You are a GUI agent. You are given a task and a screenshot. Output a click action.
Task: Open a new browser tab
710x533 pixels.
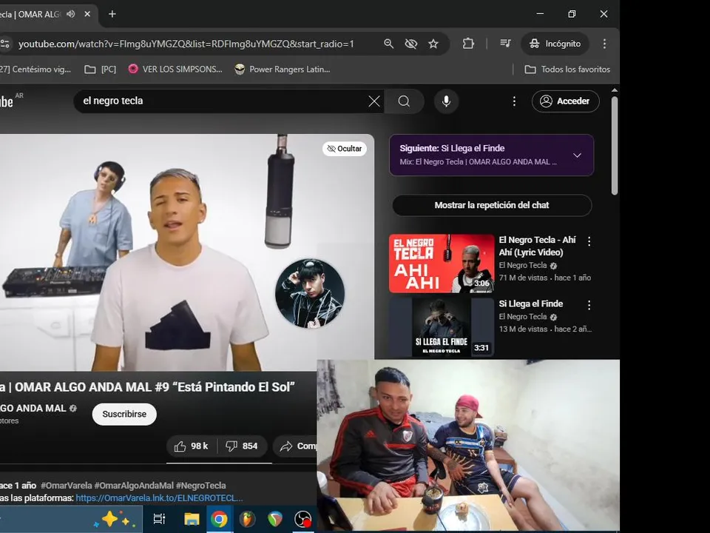tap(112, 14)
